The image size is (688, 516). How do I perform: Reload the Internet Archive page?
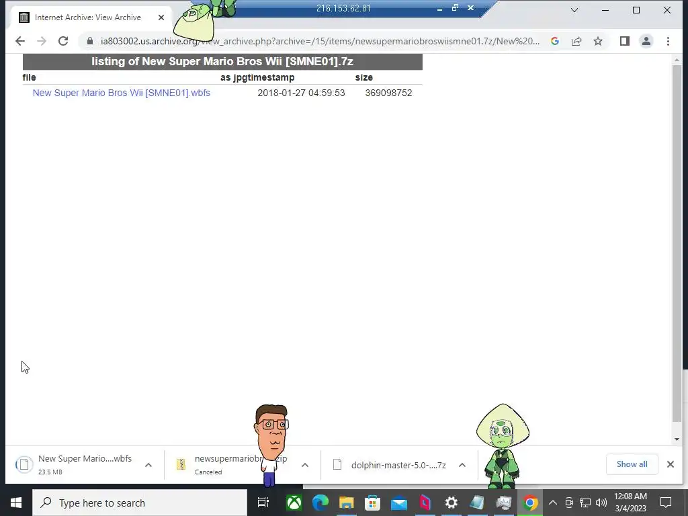pyautogui.click(x=63, y=41)
